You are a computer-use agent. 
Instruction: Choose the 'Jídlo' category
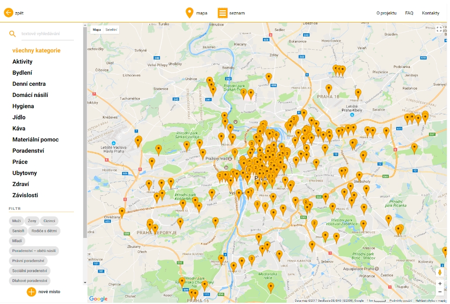(19, 117)
